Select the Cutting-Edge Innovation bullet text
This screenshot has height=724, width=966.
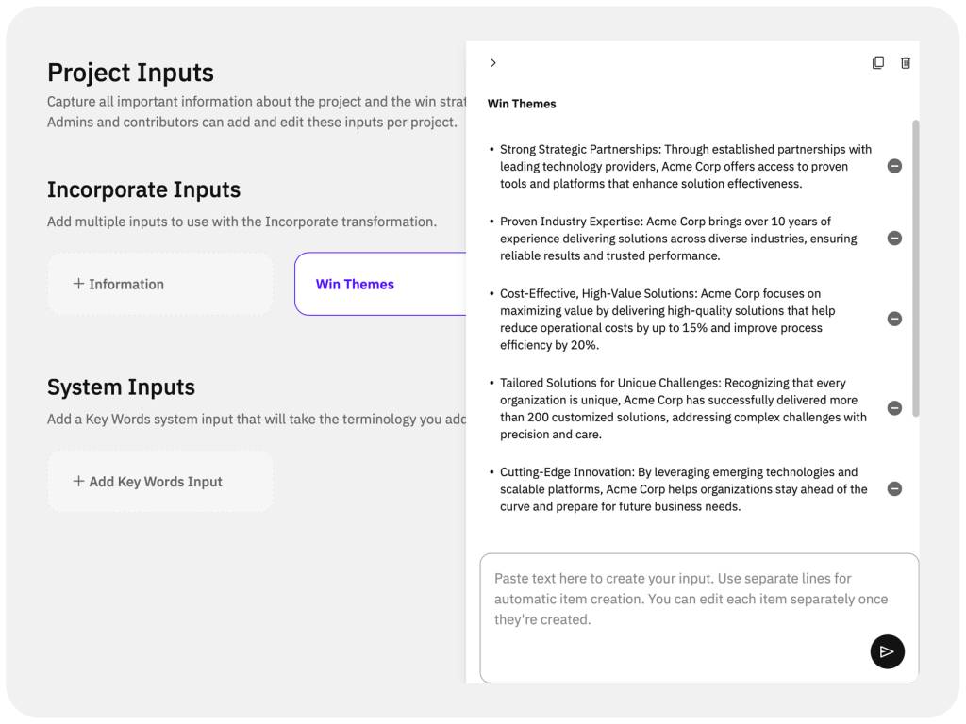pyautogui.click(x=683, y=489)
